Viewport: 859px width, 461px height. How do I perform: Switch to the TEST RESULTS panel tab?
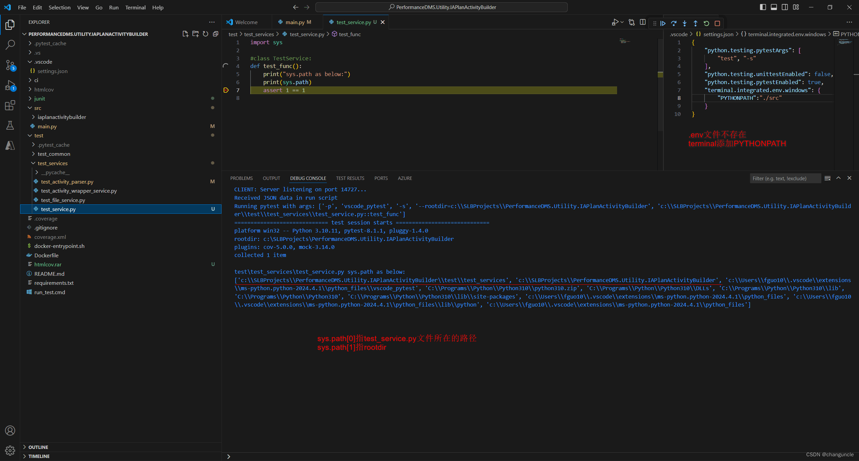(350, 178)
